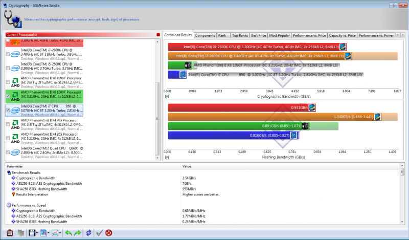Viewport: 409px width, 240px height.
Task: Click the processor icon on green Phenom hashing bar
Action: (305, 126)
